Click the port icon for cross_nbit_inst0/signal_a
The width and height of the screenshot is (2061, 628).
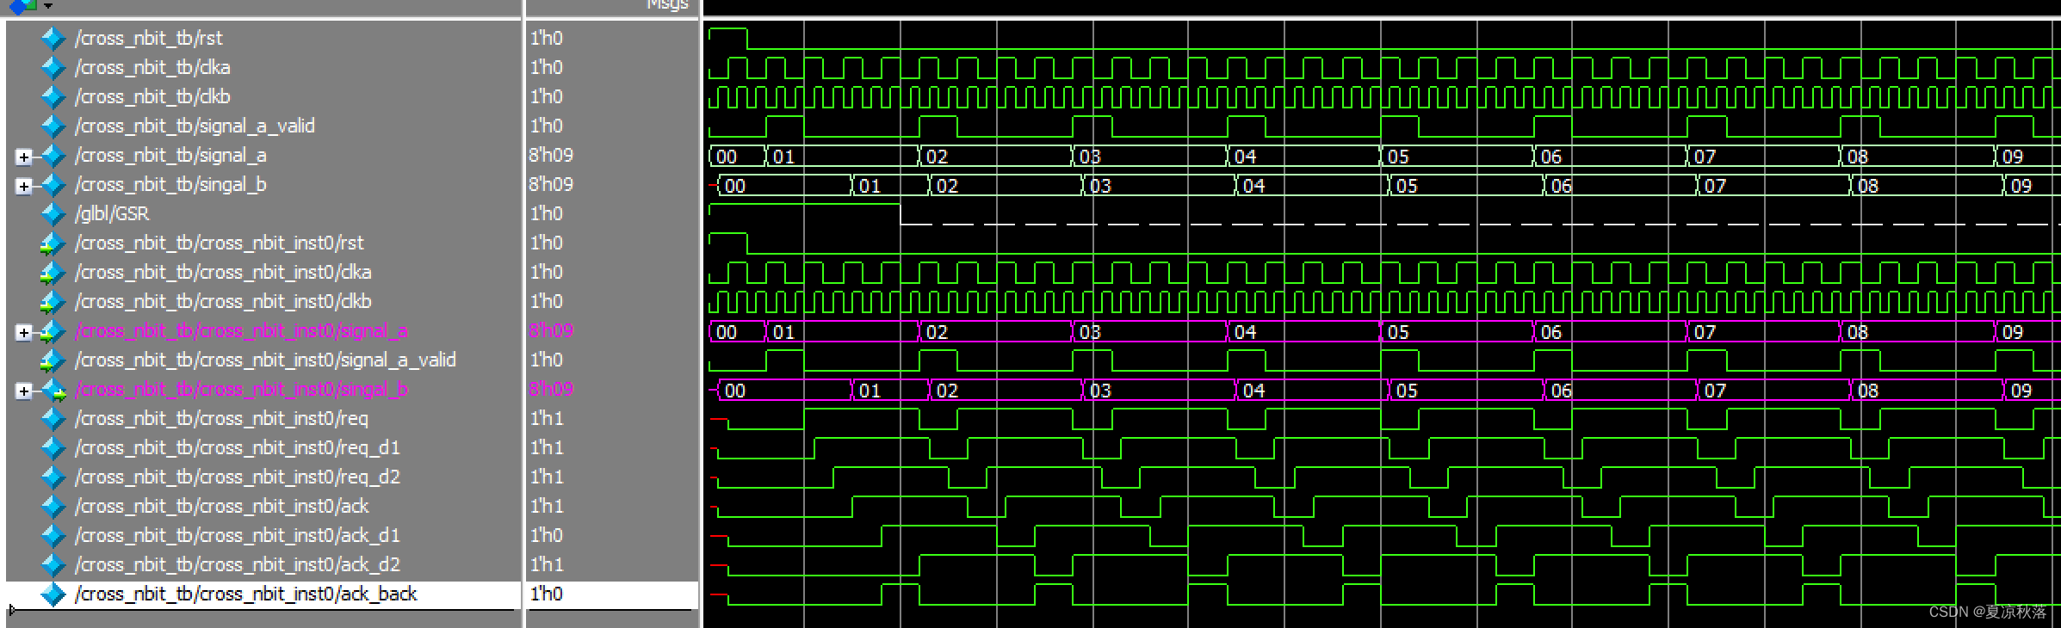tap(53, 330)
